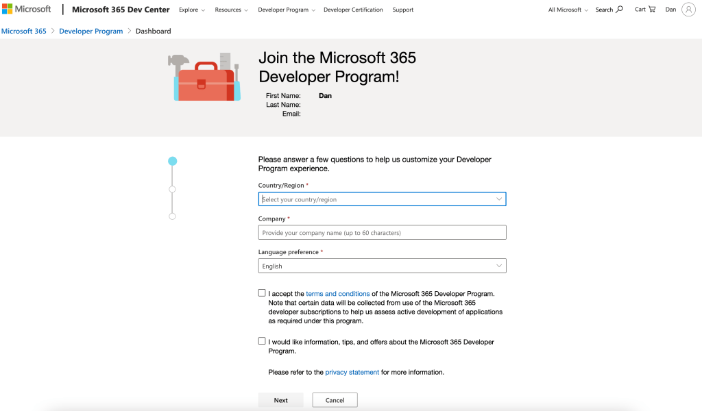
Task: Click the Dan account avatar icon
Action: (x=688, y=10)
